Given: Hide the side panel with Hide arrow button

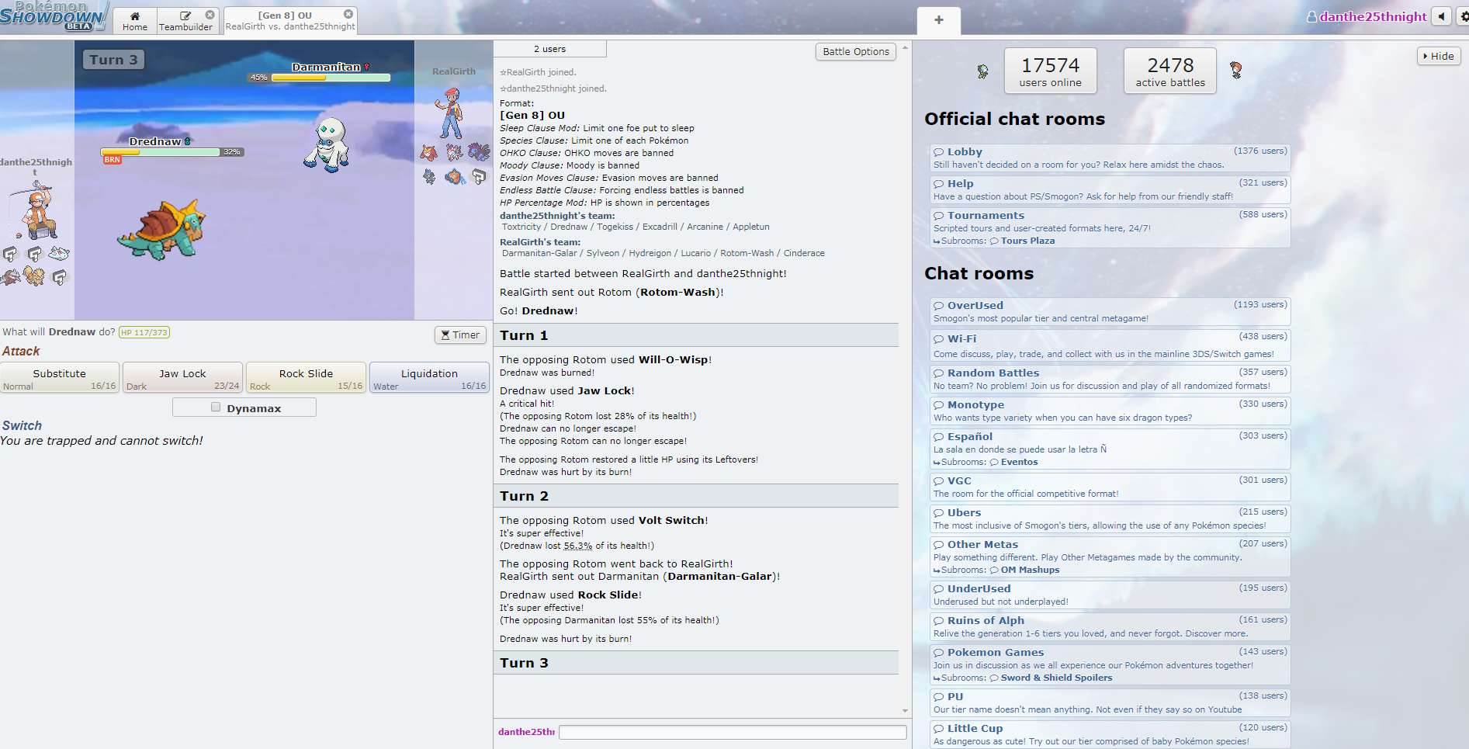Looking at the screenshot, I should (x=1439, y=56).
